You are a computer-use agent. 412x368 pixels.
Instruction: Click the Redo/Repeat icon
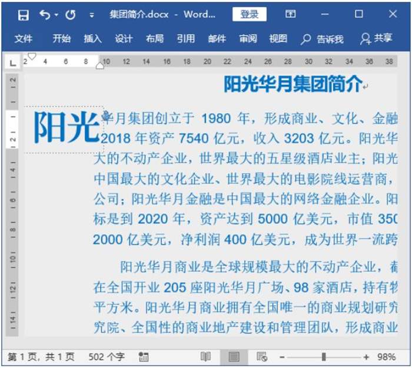70,15
